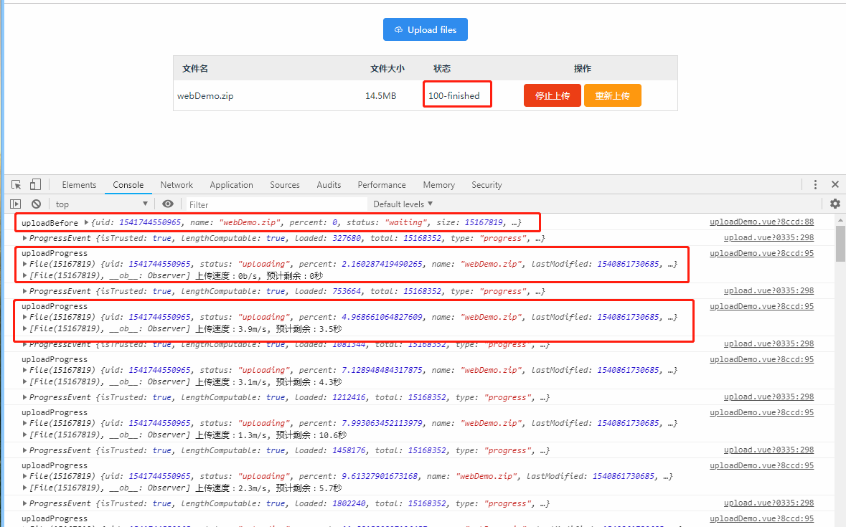Expand ProgressEvent with loaded 327680
The width and height of the screenshot is (846, 527).
pyautogui.click(x=25, y=238)
